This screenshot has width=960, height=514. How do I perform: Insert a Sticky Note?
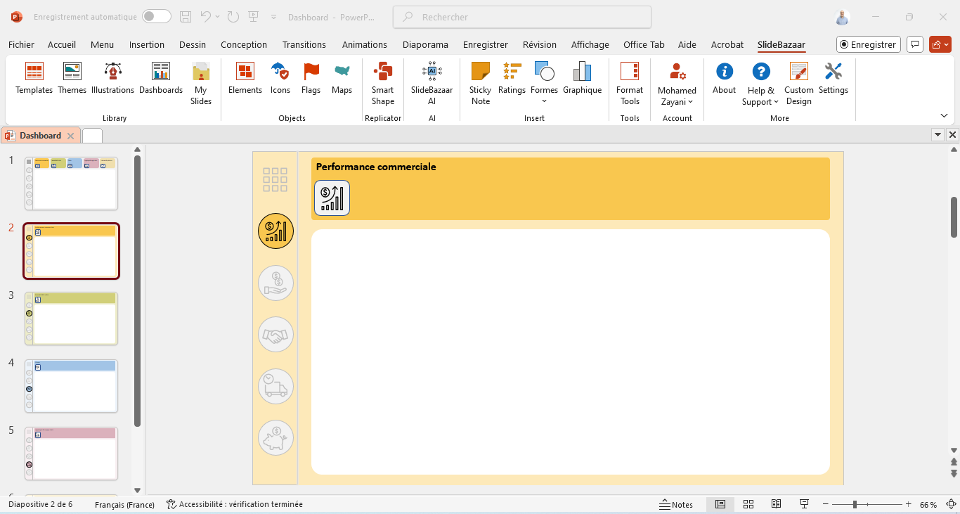click(480, 83)
